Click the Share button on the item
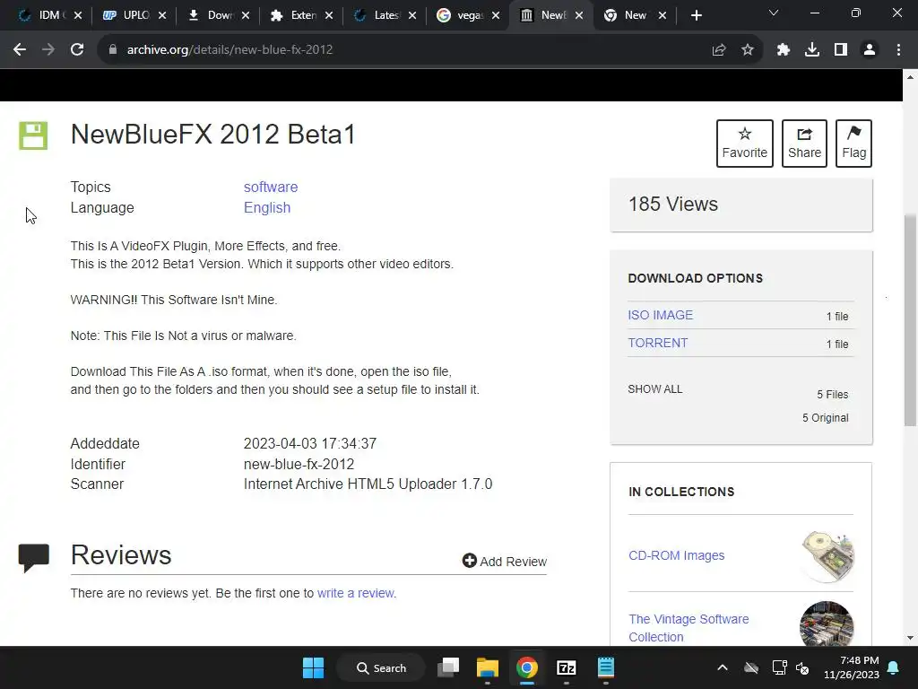Viewport: 918px width, 689px height. (804, 144)
